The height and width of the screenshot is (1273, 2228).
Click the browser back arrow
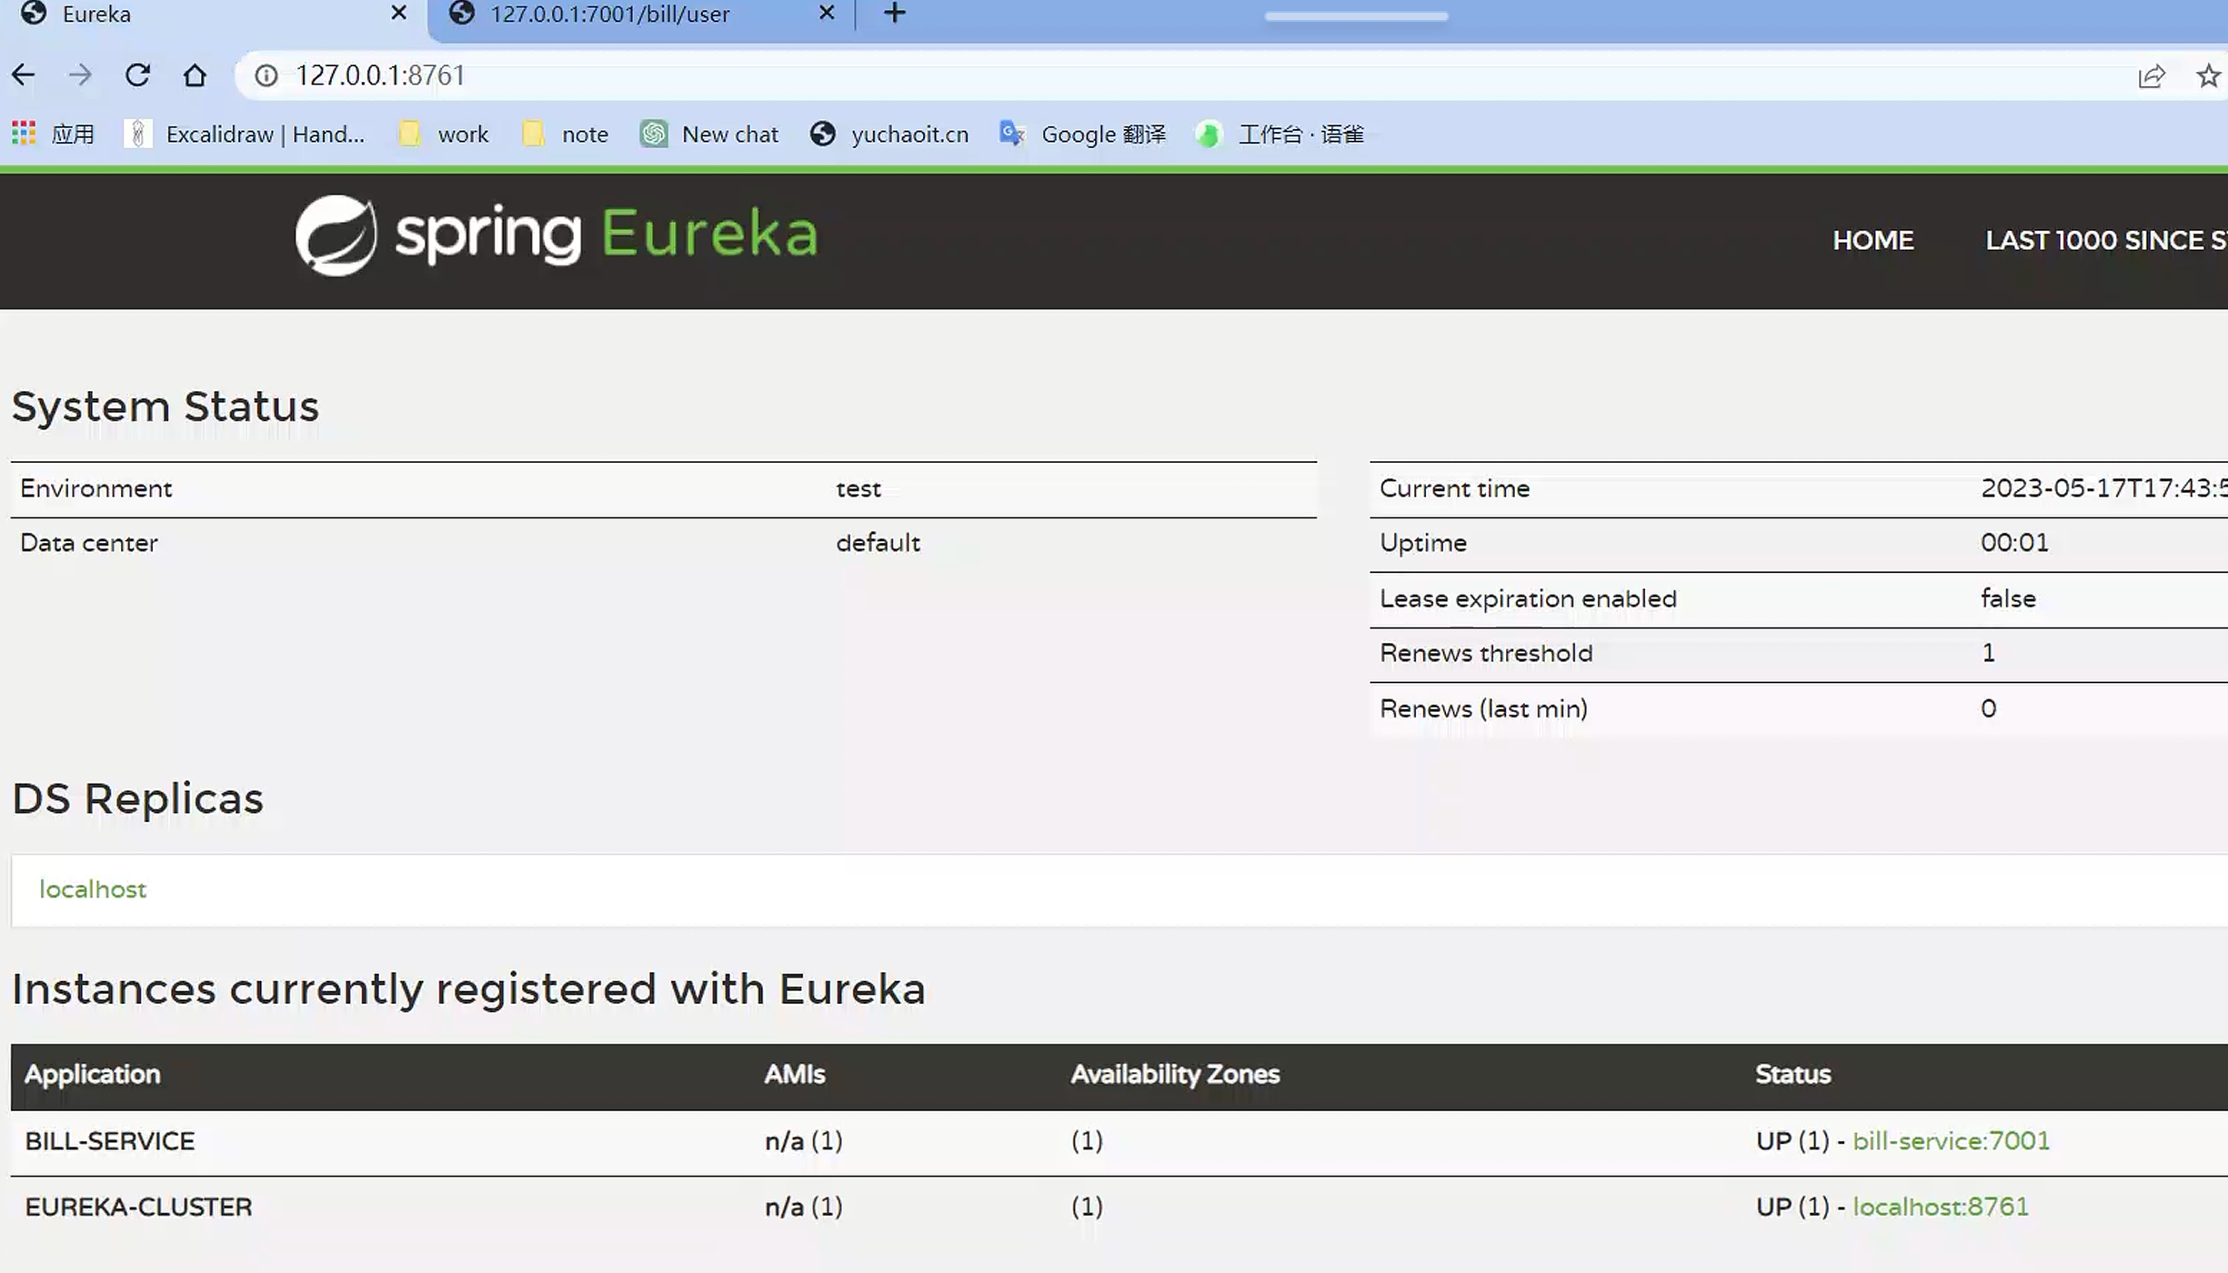coord(24,75)
